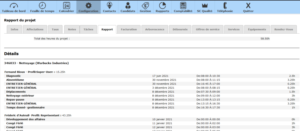Select the Contacts pin icon

tap(109, 6)
